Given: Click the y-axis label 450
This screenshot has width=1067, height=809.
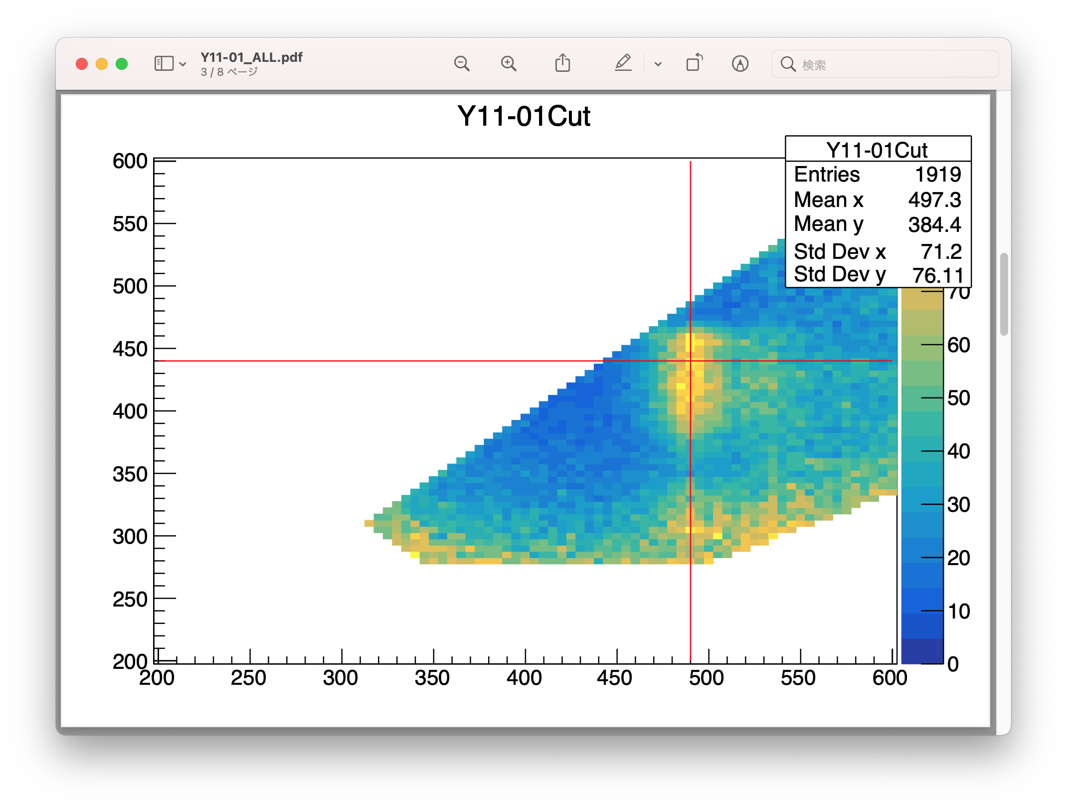Looking at the screenshot, I should pos(130,349).
